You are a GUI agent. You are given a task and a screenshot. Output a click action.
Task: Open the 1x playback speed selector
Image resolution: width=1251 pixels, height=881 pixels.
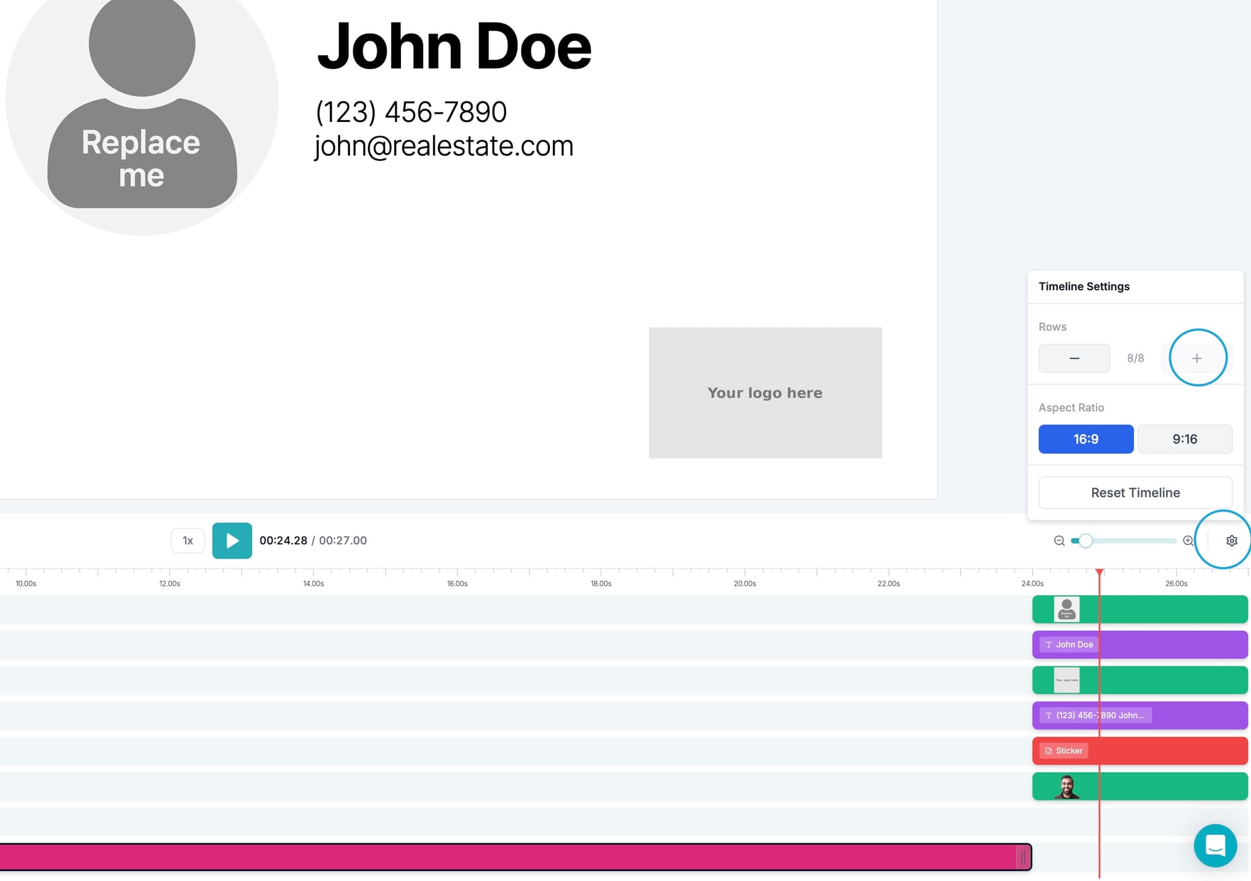coord(188,541)
